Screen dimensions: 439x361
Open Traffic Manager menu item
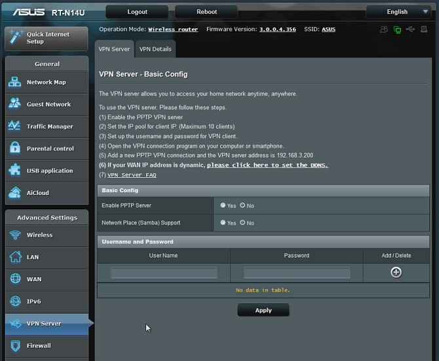[47, 126]
